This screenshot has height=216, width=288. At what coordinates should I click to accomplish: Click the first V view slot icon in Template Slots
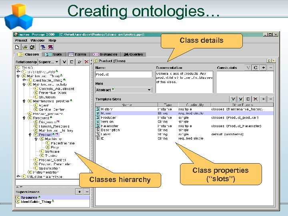233,99
